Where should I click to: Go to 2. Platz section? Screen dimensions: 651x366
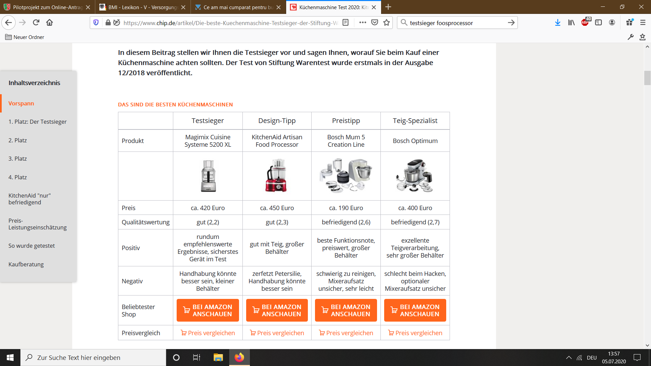[x=18, y=140]
